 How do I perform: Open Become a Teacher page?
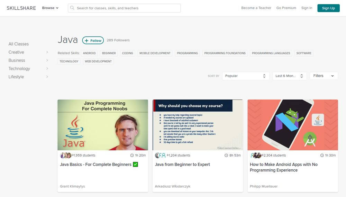[256, 8]
